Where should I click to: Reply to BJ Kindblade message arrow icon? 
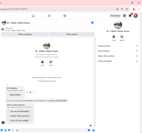click(30, 92)
